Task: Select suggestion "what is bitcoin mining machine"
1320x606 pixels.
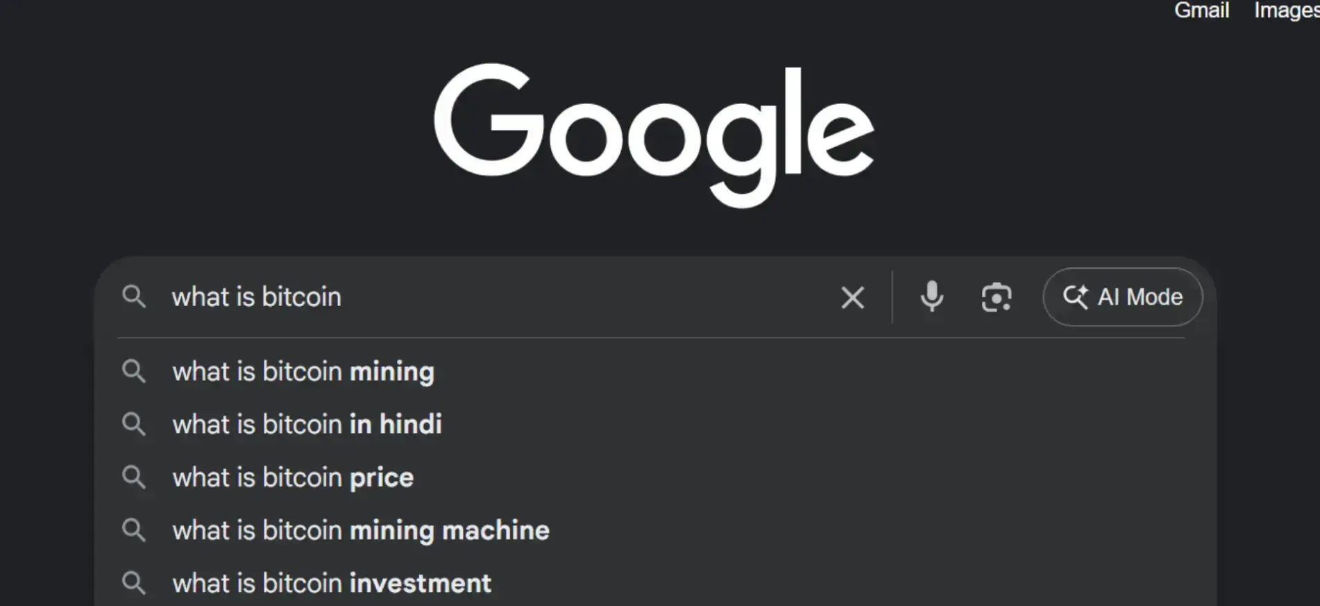Action: click(x=360, y=530)
